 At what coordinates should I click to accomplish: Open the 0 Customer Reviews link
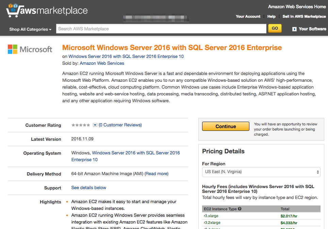pos(120,125)
